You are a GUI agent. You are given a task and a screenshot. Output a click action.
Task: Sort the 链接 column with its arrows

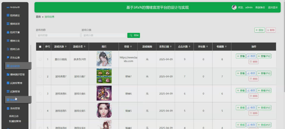[x=131, y=47]
